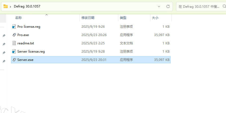Select the readme.txt file name
The height and width of the screenshot is (113, 226).
(26, 43)
